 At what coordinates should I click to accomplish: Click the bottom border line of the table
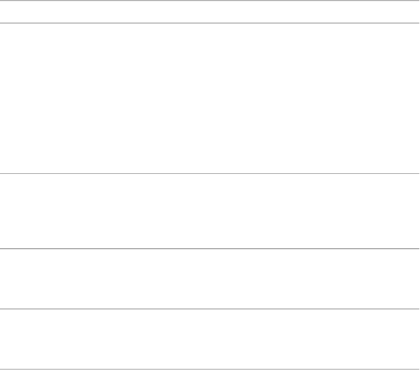pos(209,369)
